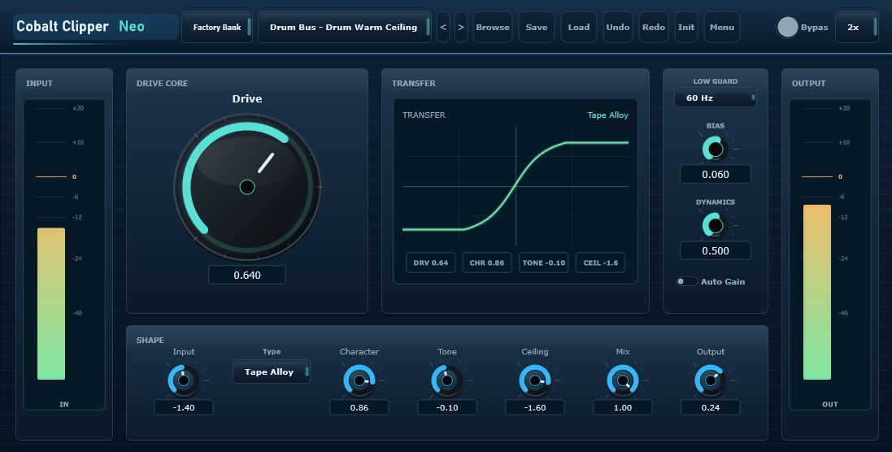Enable the Auto Gain toggle
The width and height of the screenshot is (892, 452).
pos(686,281)
